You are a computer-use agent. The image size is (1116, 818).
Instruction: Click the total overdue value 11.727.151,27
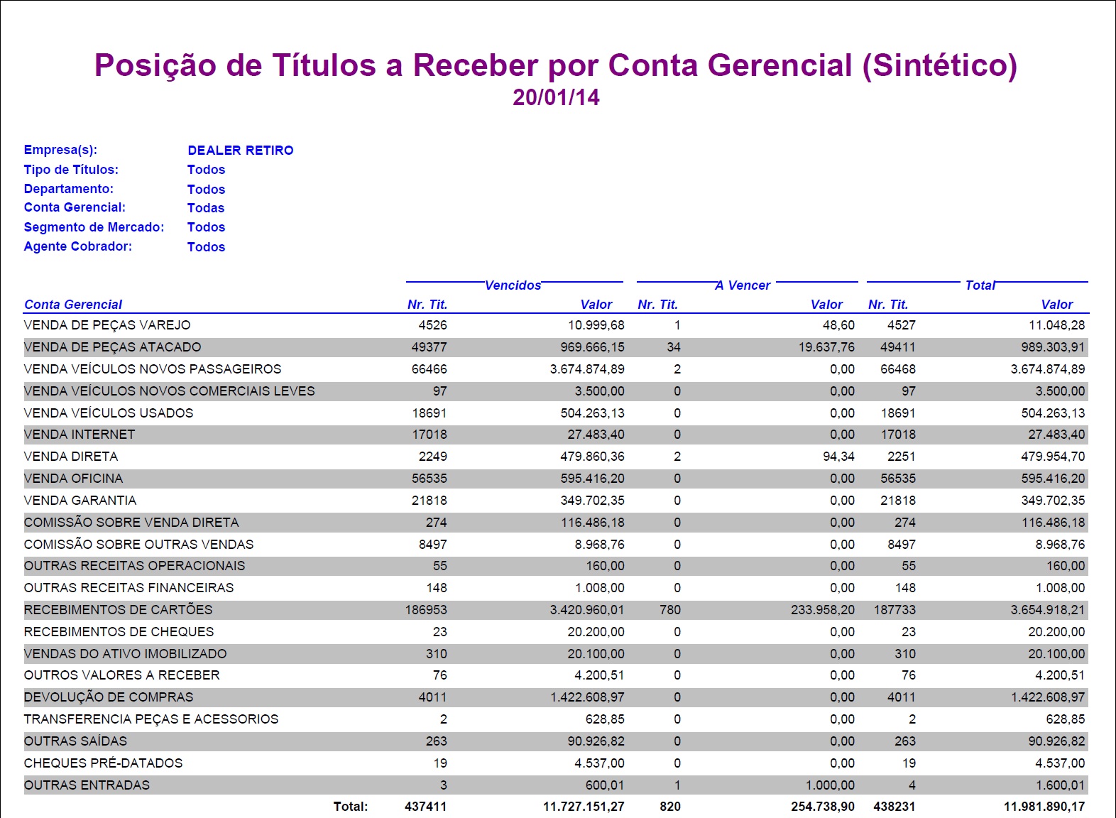[x=584, y=807]
